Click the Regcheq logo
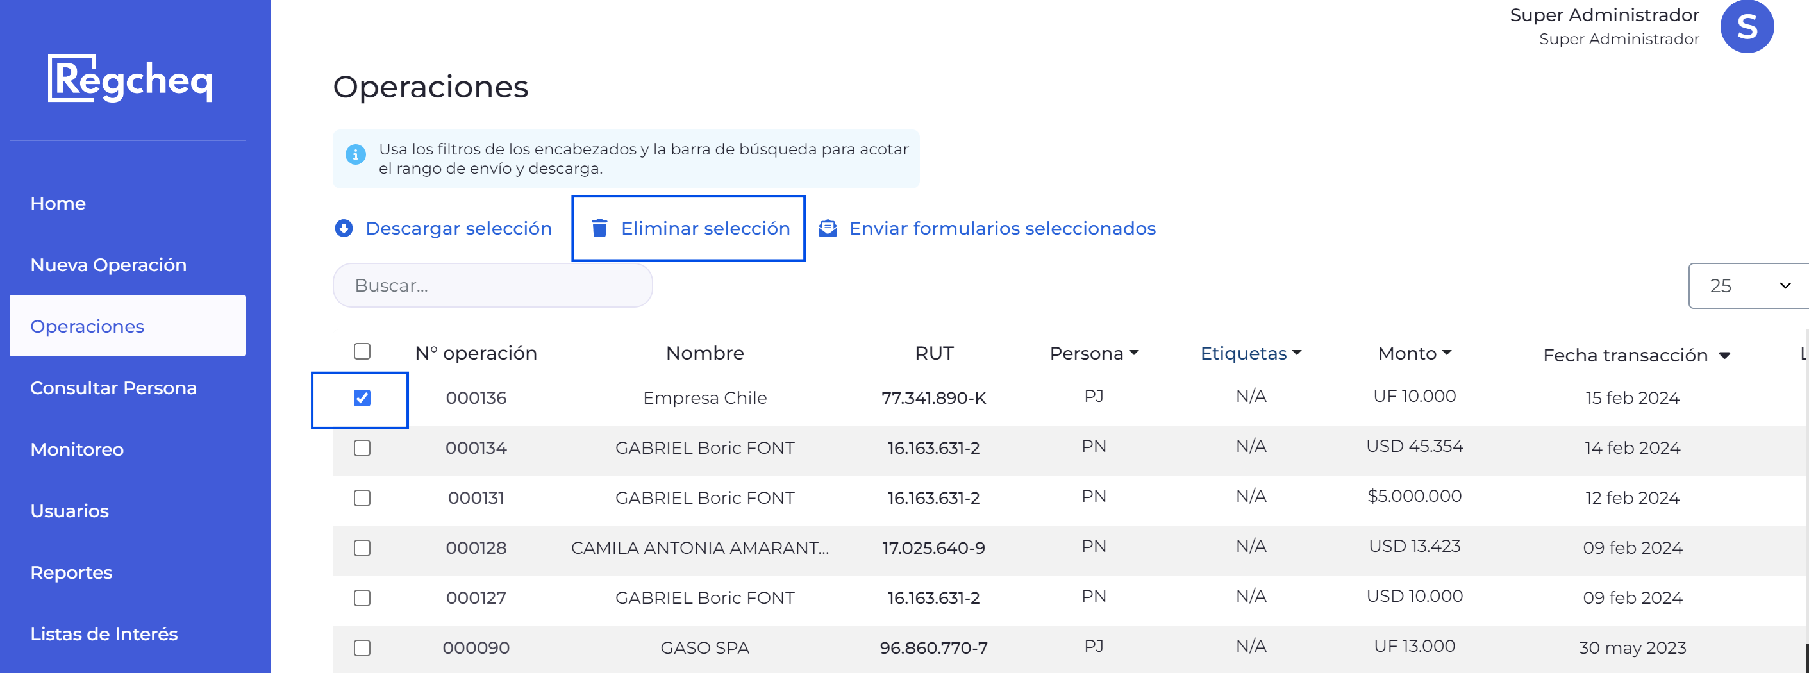 click(131, 79)
